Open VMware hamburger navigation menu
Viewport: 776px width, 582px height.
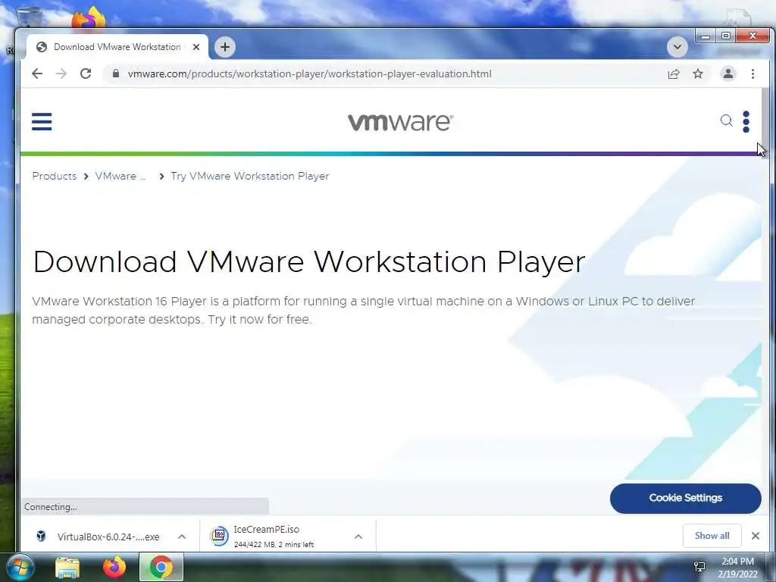(42, 121)
